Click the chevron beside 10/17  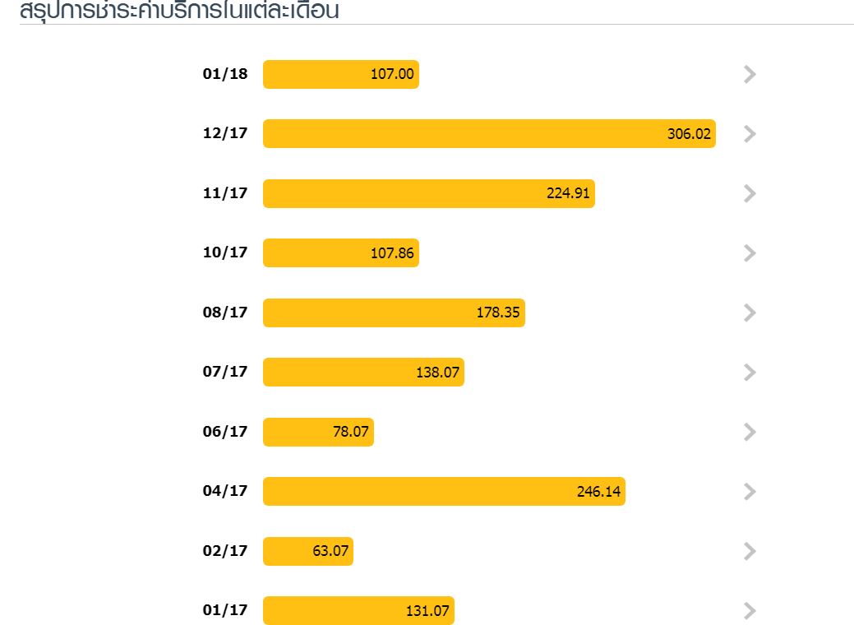click(x=750, y=252)
